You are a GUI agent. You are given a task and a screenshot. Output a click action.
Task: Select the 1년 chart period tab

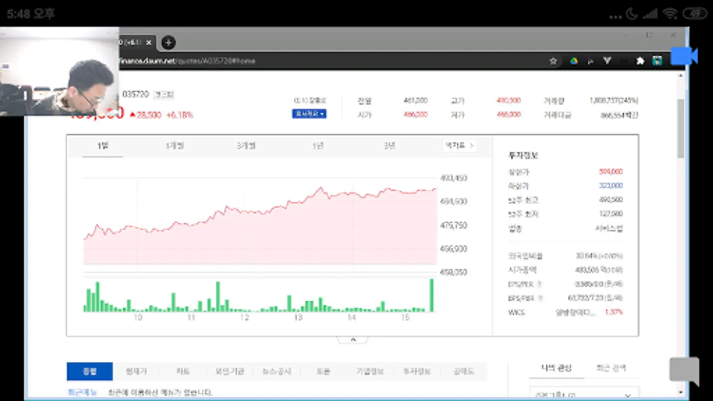[x=318, y=146]
